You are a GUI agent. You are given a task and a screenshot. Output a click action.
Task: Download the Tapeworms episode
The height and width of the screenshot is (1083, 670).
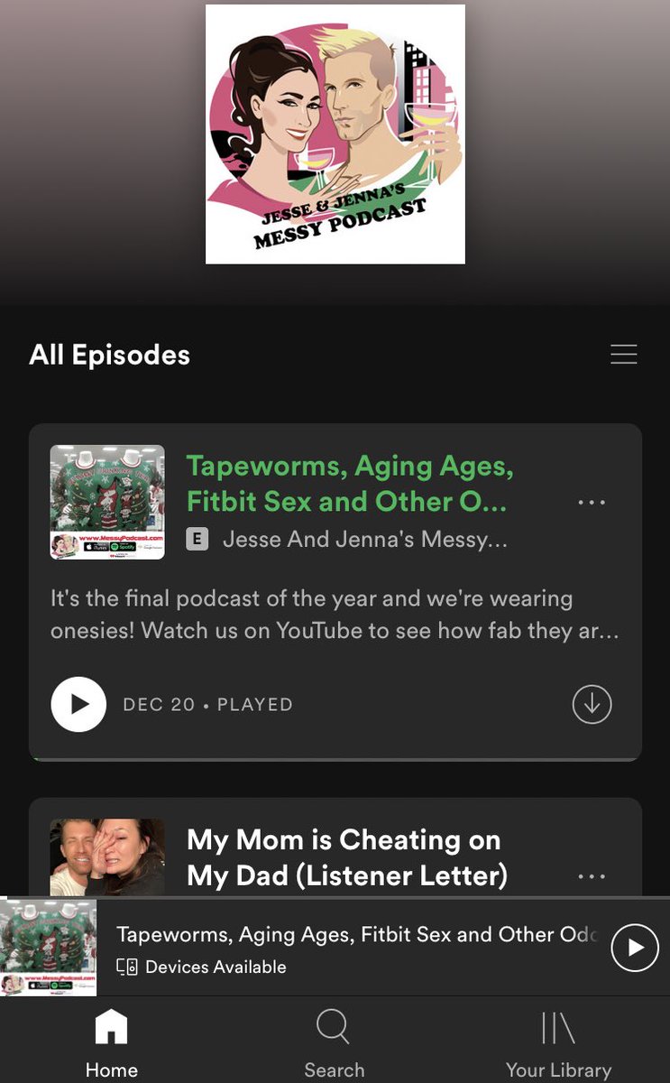[592, 705]
